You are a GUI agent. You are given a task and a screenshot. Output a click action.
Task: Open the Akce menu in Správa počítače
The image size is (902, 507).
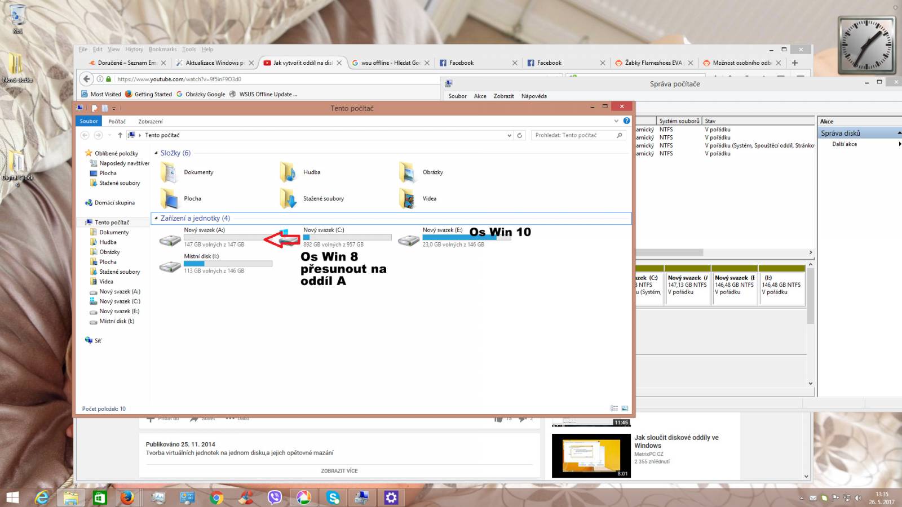(480, 96)
